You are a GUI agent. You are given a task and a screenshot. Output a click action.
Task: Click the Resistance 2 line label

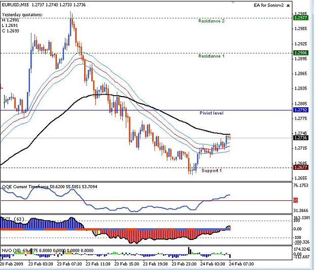(212, 21)
